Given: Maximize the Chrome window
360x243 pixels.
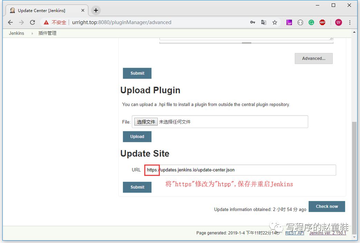Looking at the screenshot, I should (x=333, y=5).
